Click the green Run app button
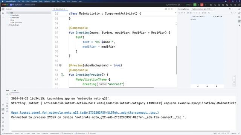 click(x=195, y=5)
